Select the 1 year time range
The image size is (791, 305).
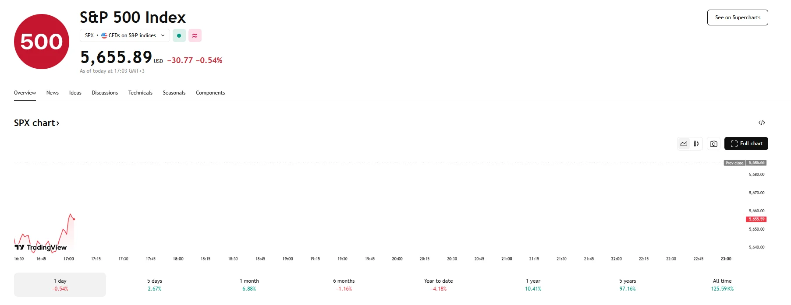pyautogui.click(x=533, y=284)
